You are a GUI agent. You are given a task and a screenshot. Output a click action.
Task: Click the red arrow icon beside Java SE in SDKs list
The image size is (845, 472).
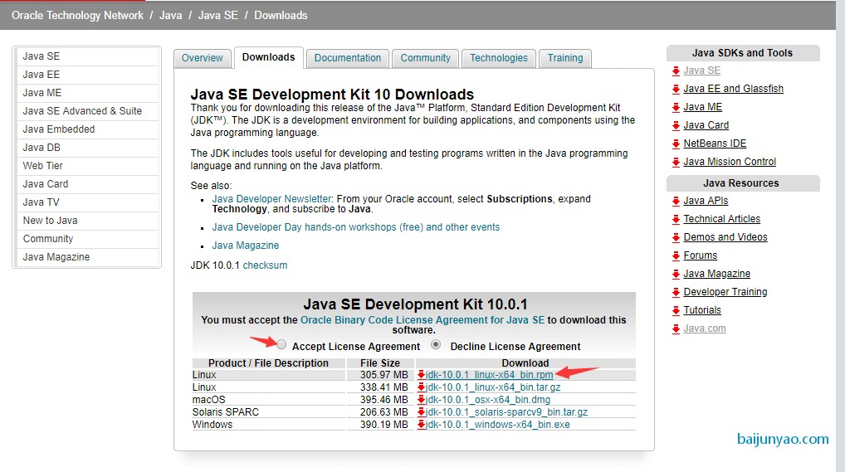[x=676, y=71]
